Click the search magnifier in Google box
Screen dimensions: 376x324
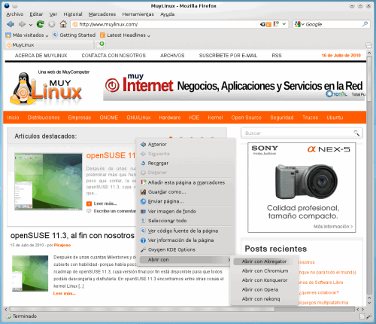point(365,24)
